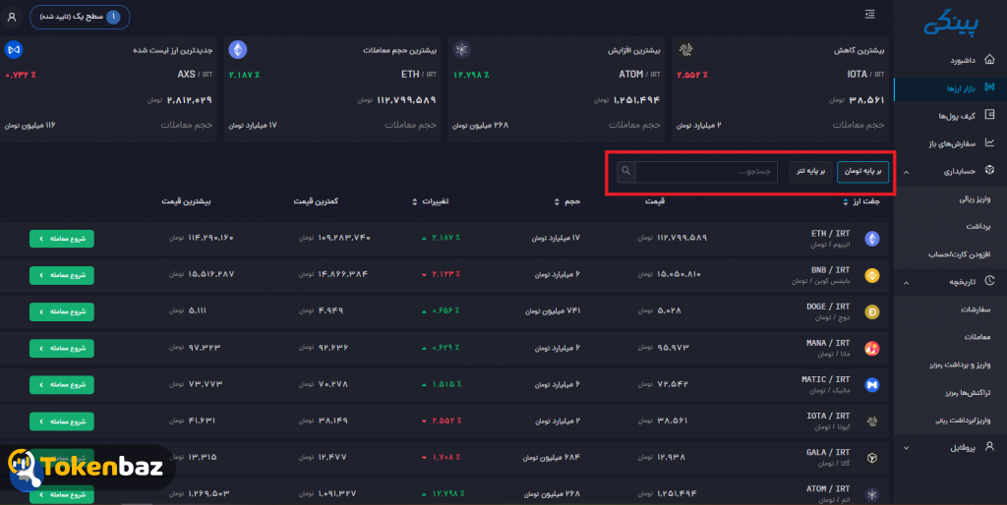Click the ATOM icon in the بیشترین افزایش card

[462, 49]
